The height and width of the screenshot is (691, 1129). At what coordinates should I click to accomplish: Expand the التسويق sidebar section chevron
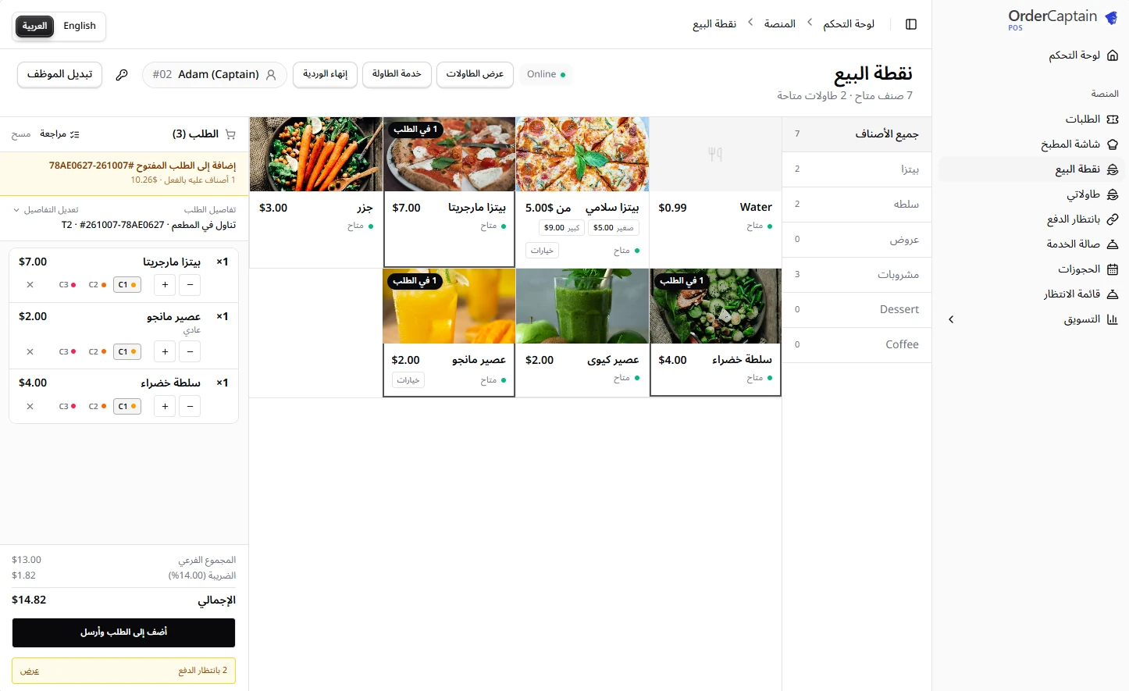click(x=951, y=319)
